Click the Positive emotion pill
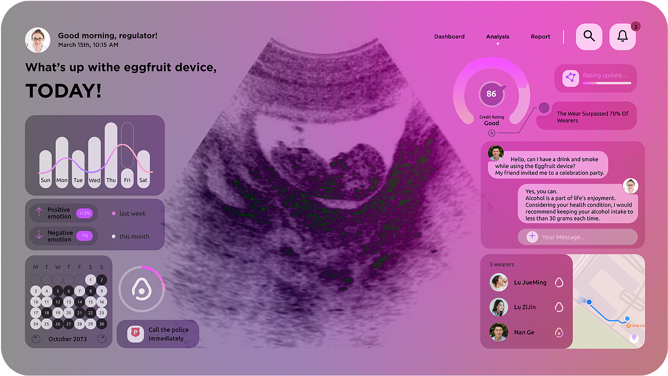Viewport: 668px width, 376px height. pyautogui.click(x=64, y=213)
